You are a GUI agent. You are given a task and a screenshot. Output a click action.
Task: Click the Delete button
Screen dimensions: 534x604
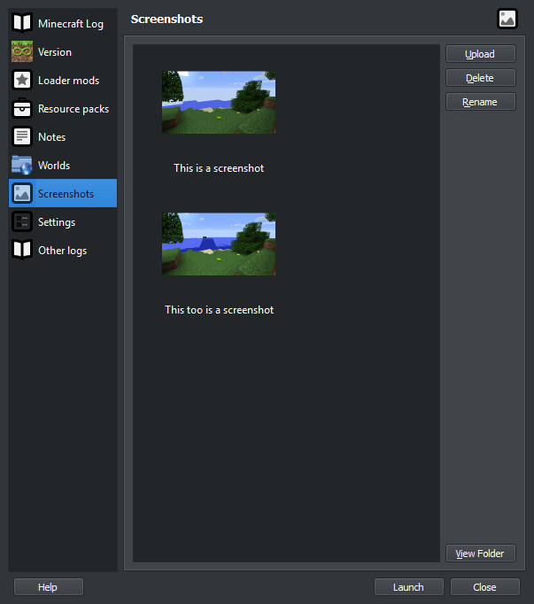click(x=481, y=78)
